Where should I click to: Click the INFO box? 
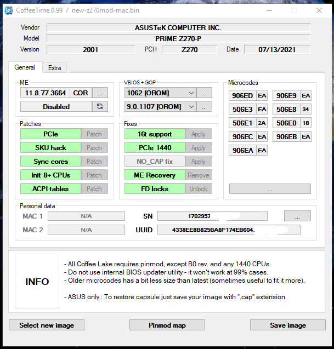coord(37,281)
